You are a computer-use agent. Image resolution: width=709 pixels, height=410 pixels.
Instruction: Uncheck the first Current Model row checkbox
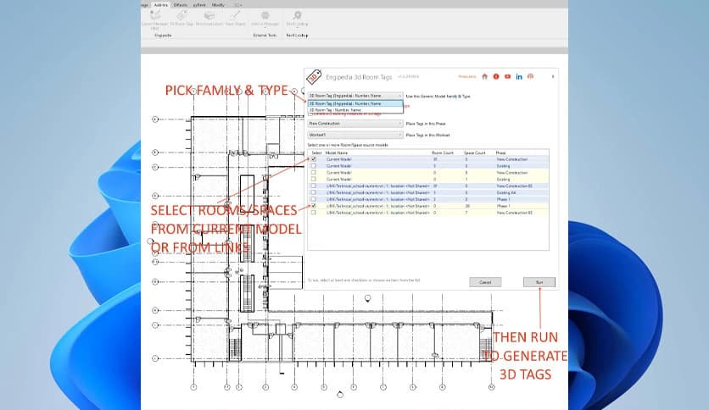coord(314,159)
